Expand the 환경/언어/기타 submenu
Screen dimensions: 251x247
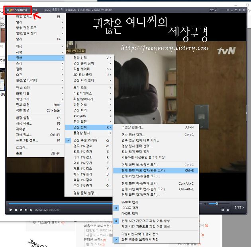(x=36, y=80)
